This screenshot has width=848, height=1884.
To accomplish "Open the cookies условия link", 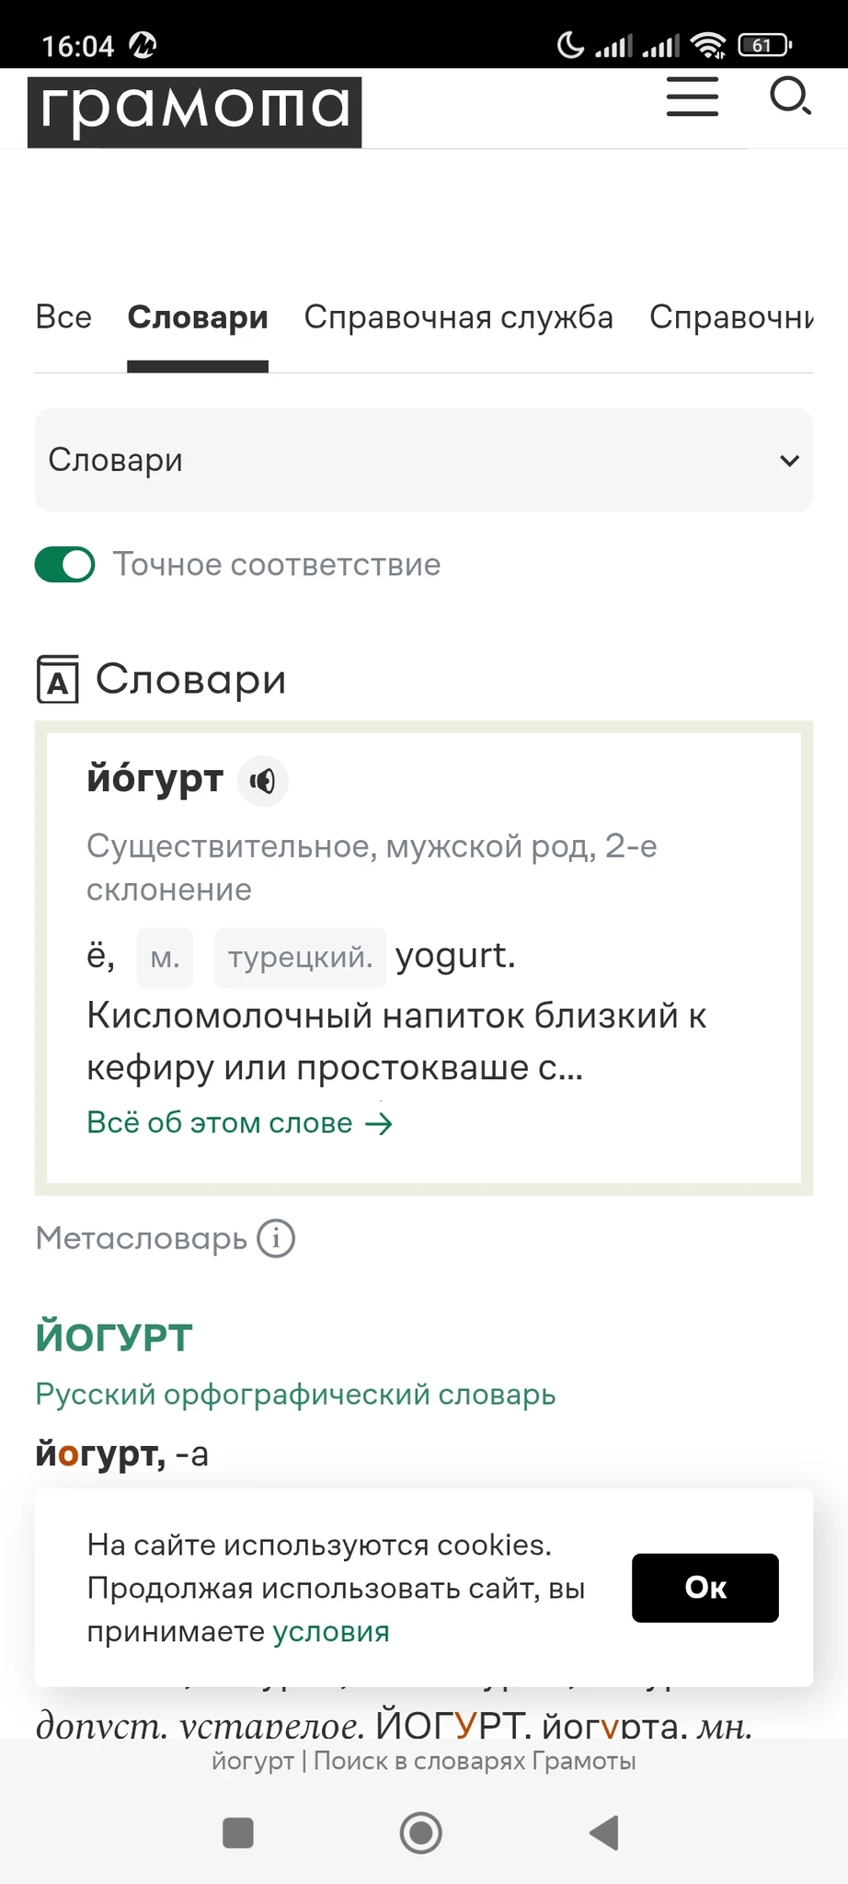I will (x=331, y=1632).
